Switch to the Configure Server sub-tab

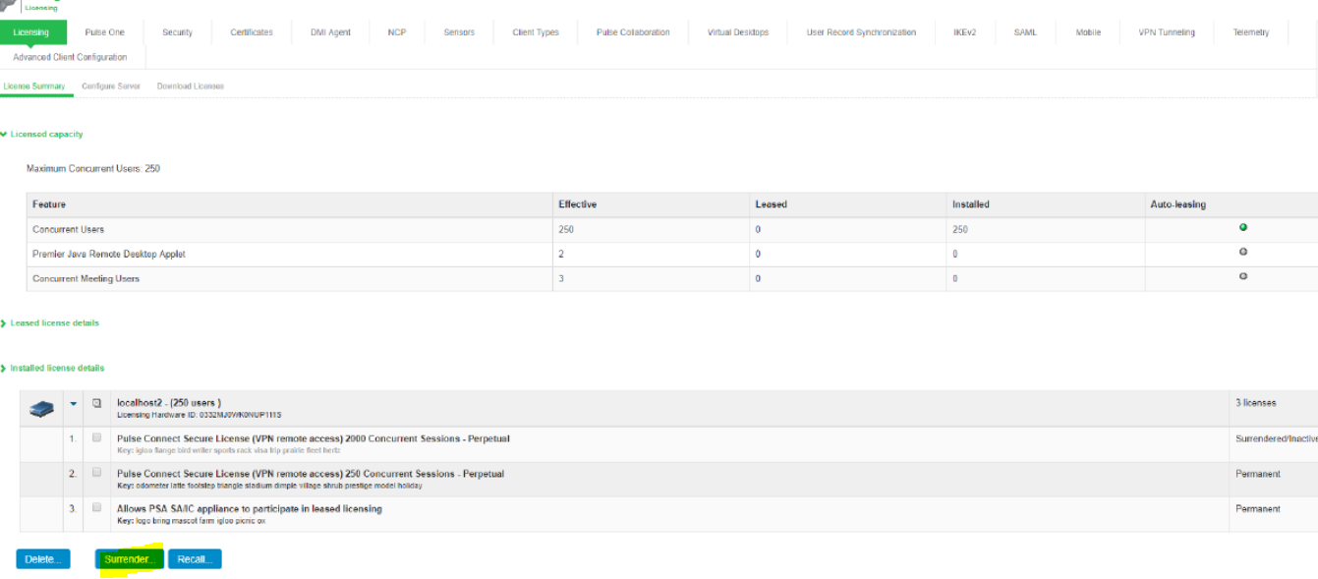(x=111, y=87)
